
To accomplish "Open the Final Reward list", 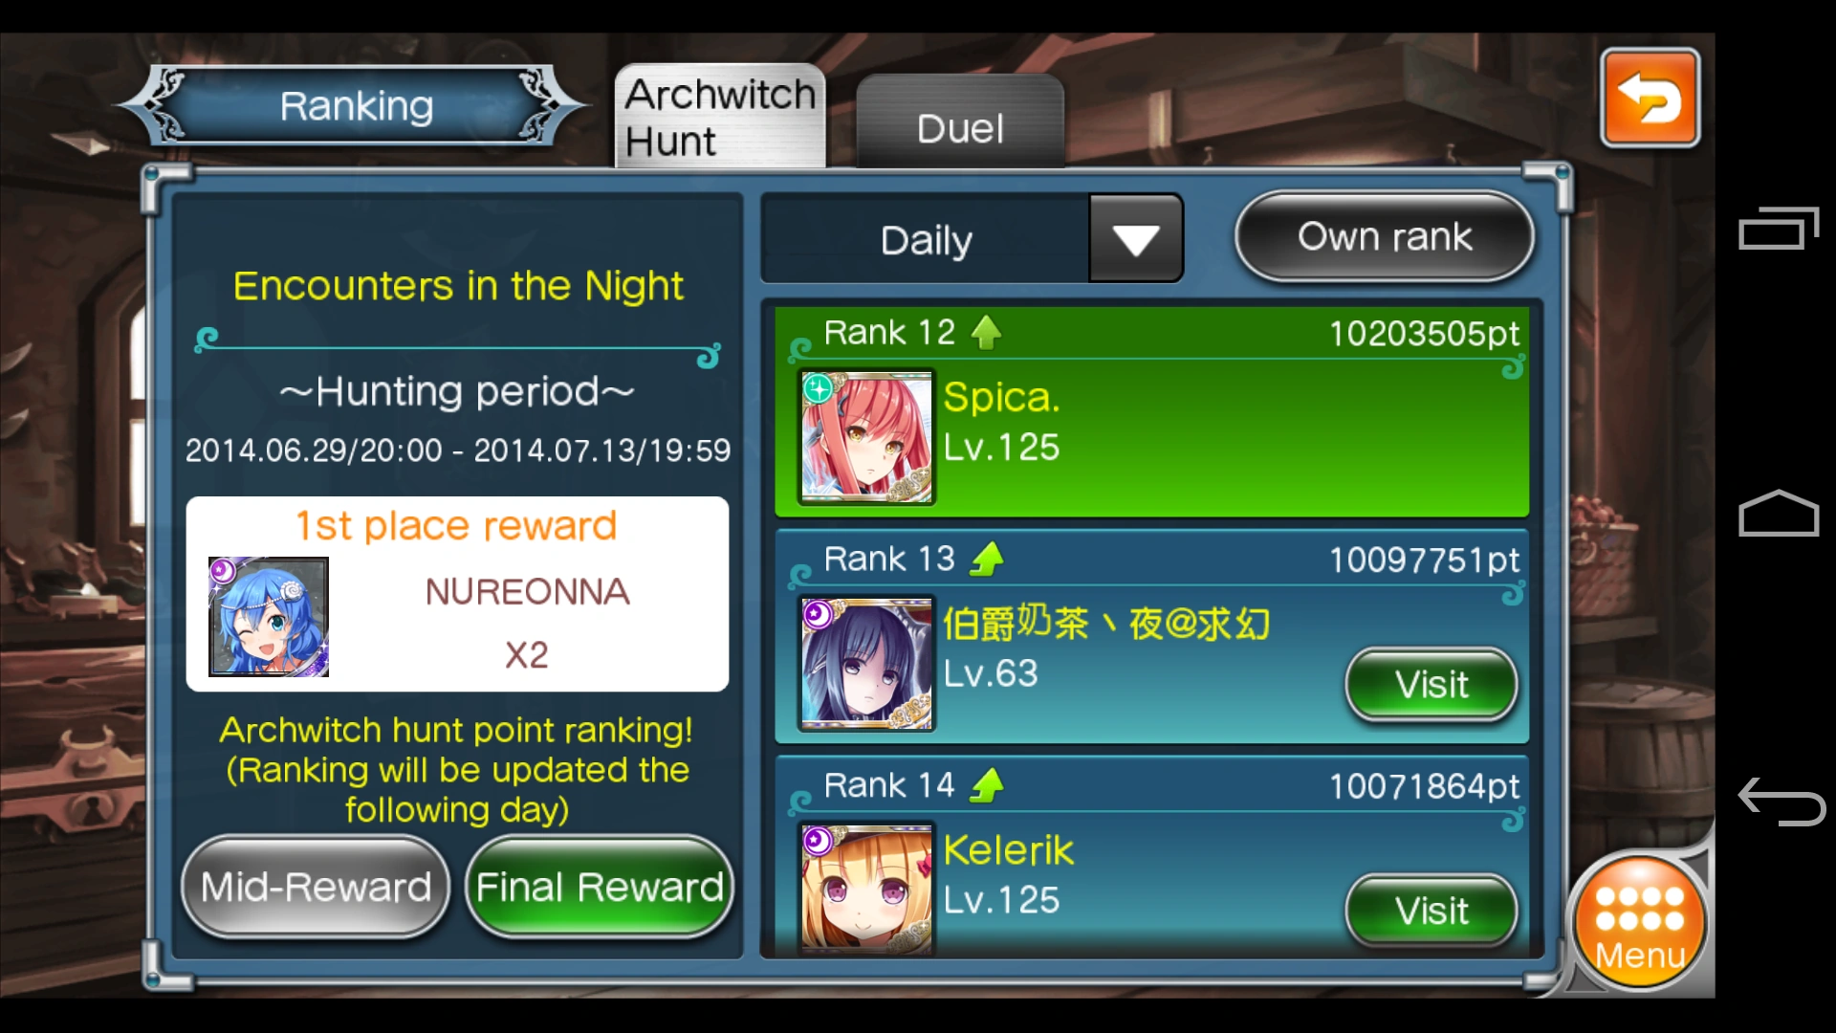I will [600, 887].
